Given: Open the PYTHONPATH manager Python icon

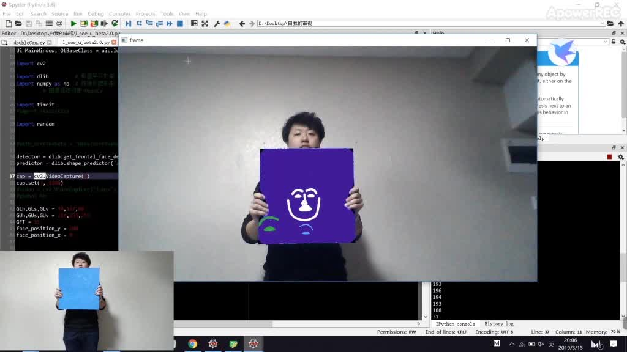Looking at the screenshot, I should point(227,24).
